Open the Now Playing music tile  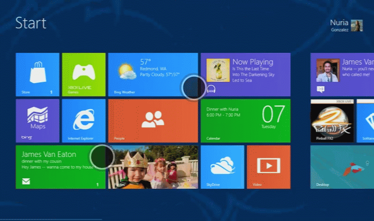(245, 74)
